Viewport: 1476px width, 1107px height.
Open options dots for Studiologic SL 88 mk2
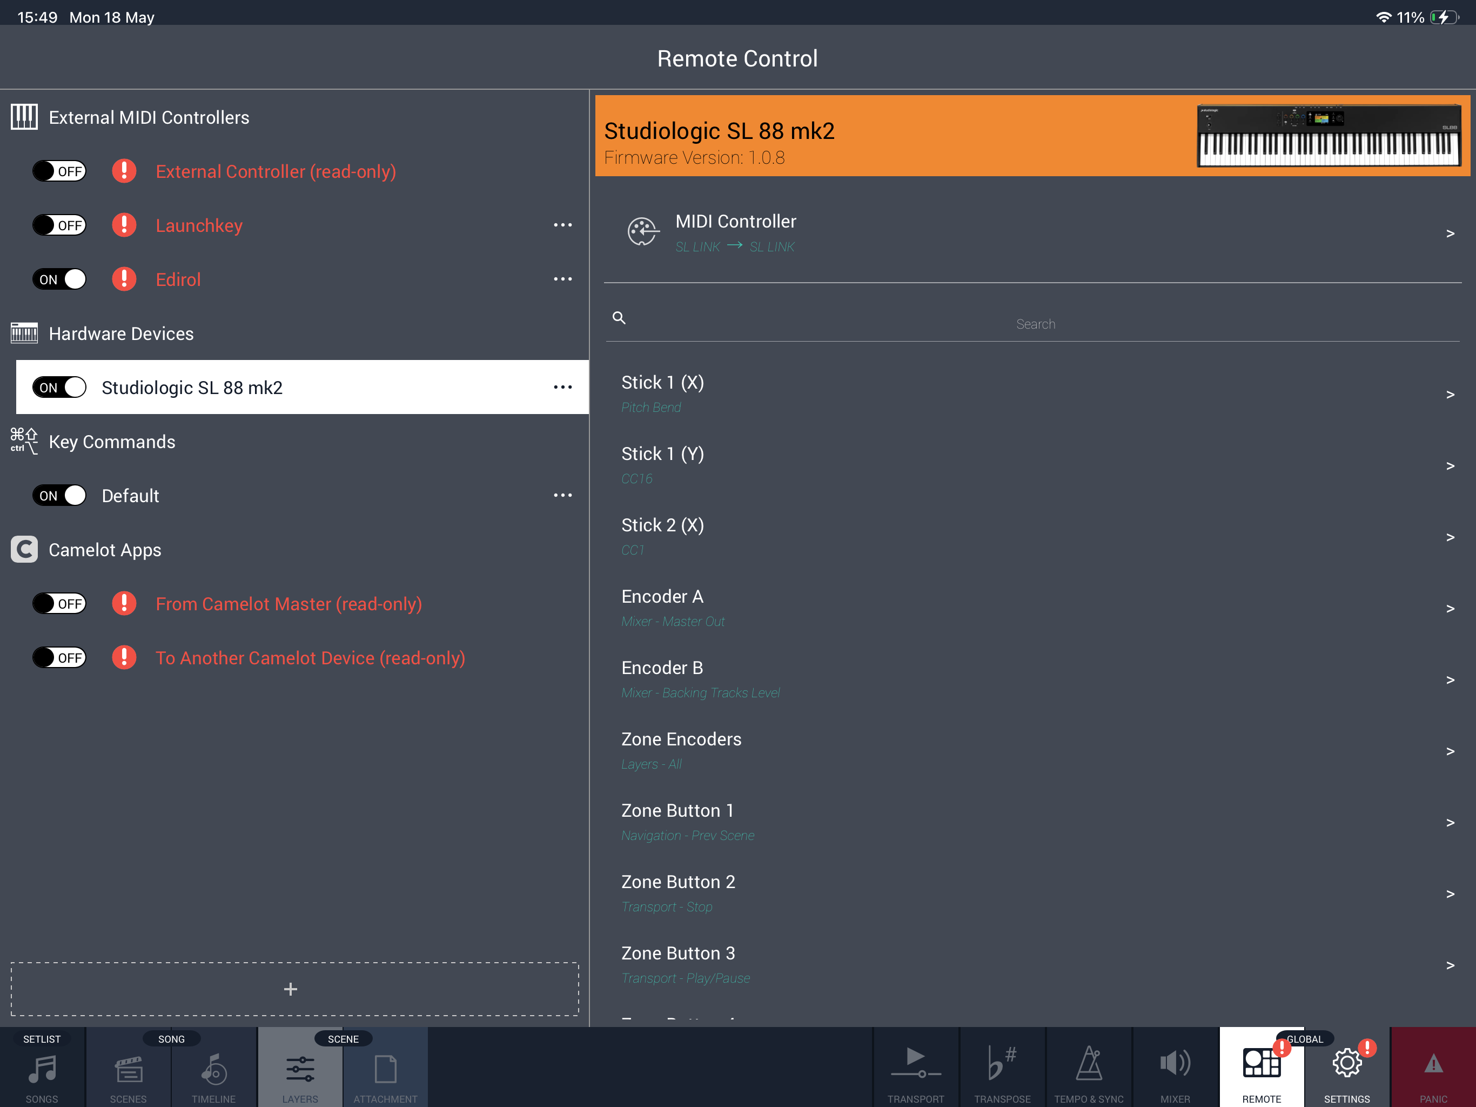click(x=562, y=387)
